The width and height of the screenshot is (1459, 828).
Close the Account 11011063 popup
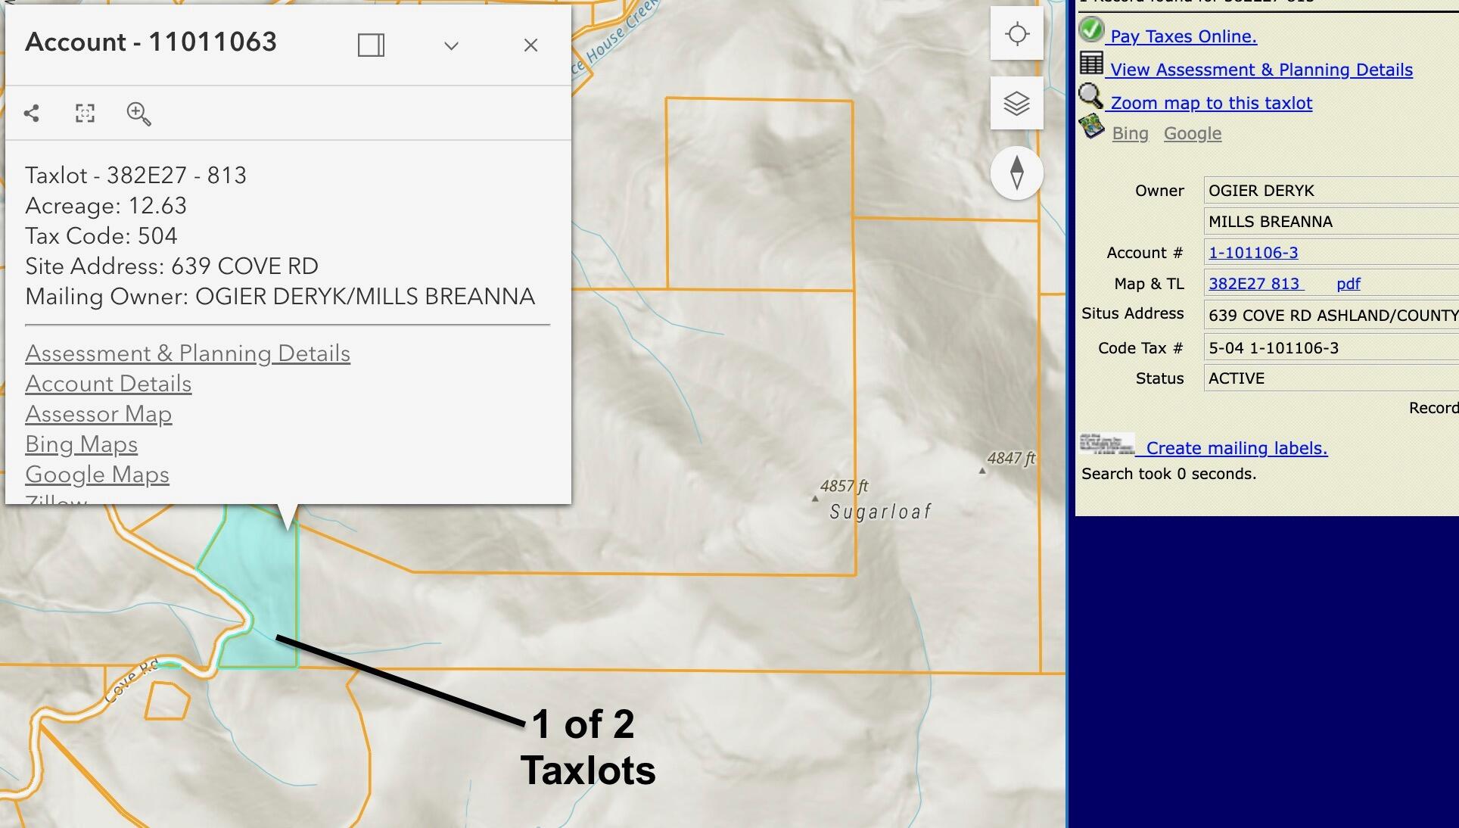click(x=530, y=45)
